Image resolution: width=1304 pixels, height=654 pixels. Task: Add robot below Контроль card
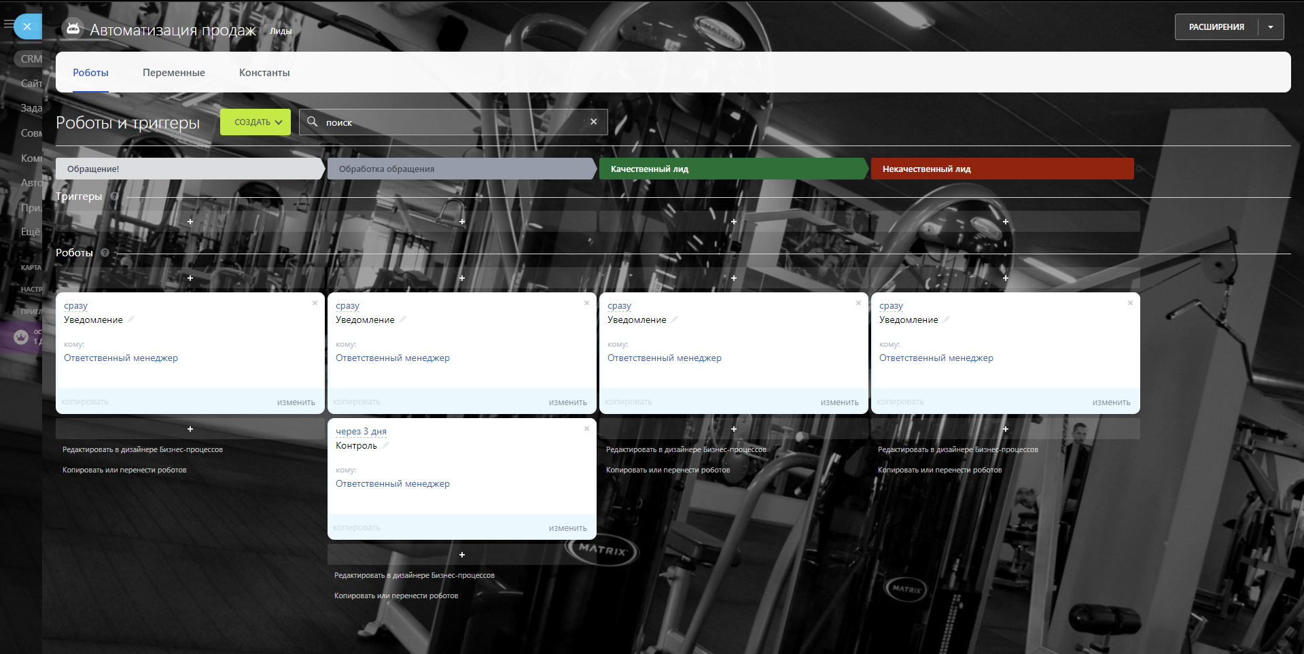click(462, 555)
